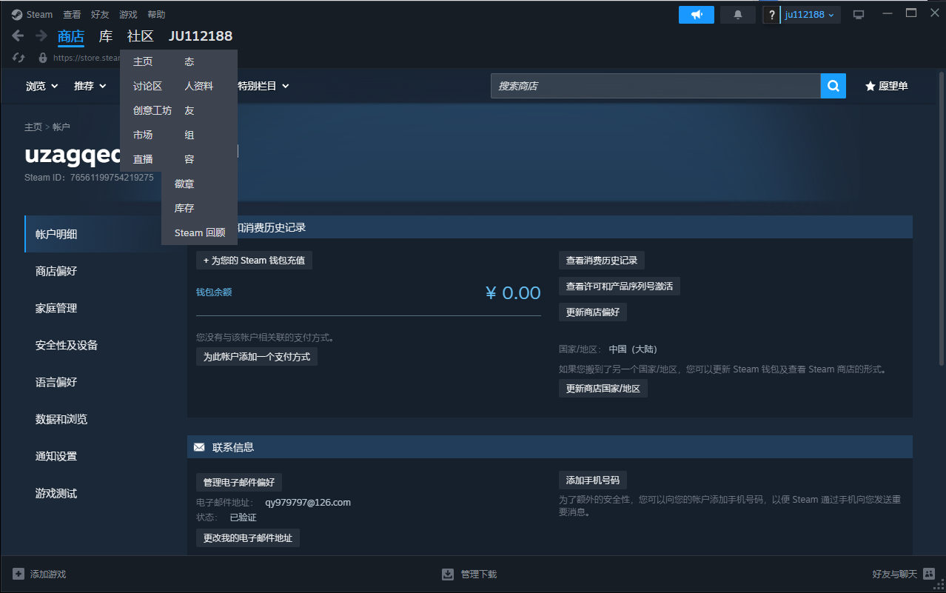Select 直播 in community menu
This screenshot has width=946, height=593.
point(143,159)
